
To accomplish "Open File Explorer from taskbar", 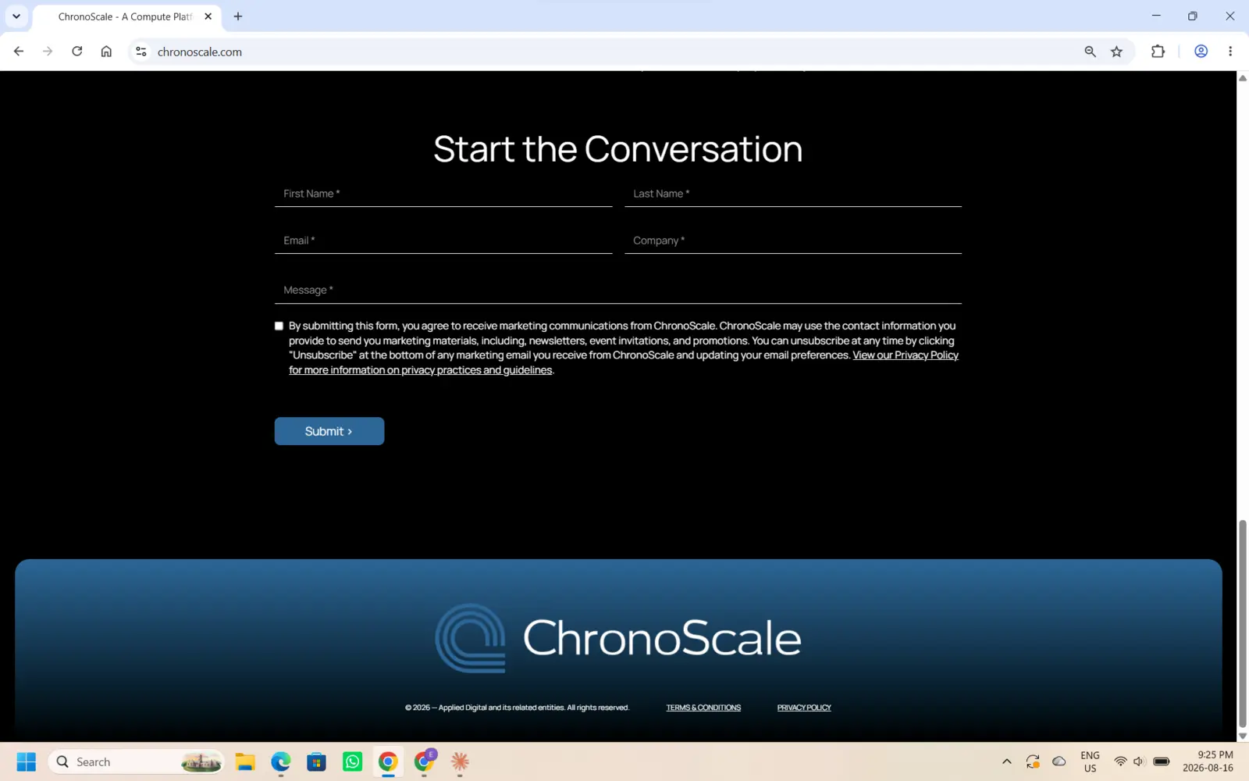I will [x=245, y=761].
